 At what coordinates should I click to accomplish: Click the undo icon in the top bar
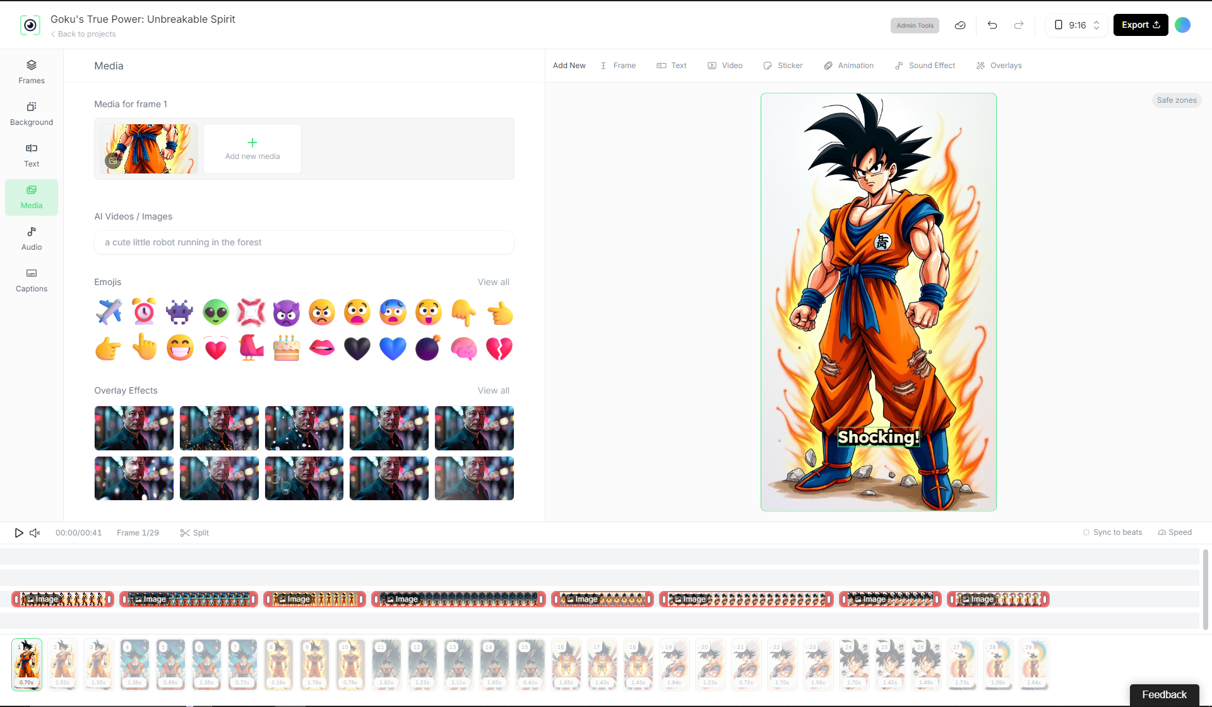point(992,25)
